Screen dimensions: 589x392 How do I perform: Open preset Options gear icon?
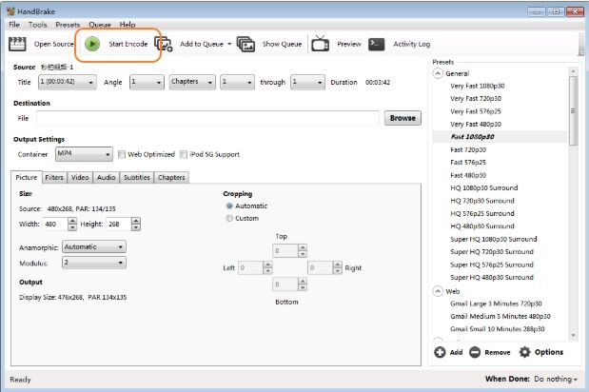click(524, 352)
